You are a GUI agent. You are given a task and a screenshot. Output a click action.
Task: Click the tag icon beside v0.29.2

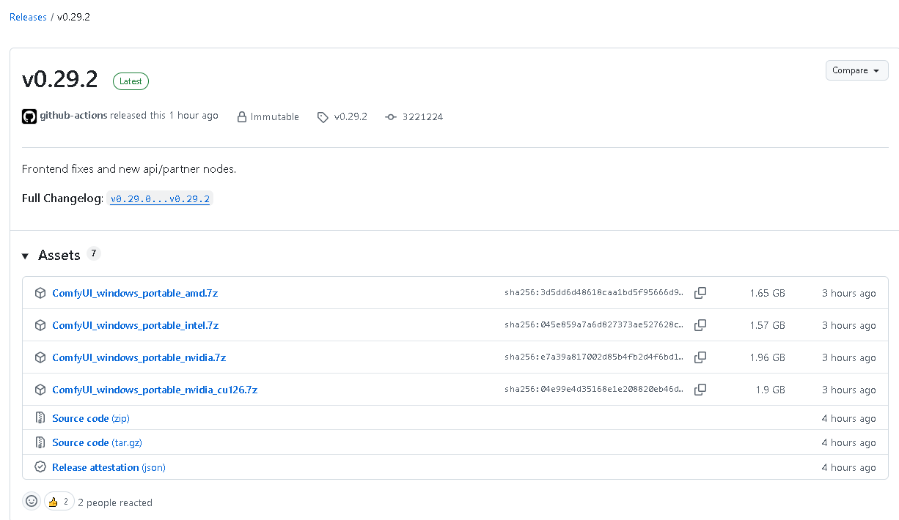point(323,117)
